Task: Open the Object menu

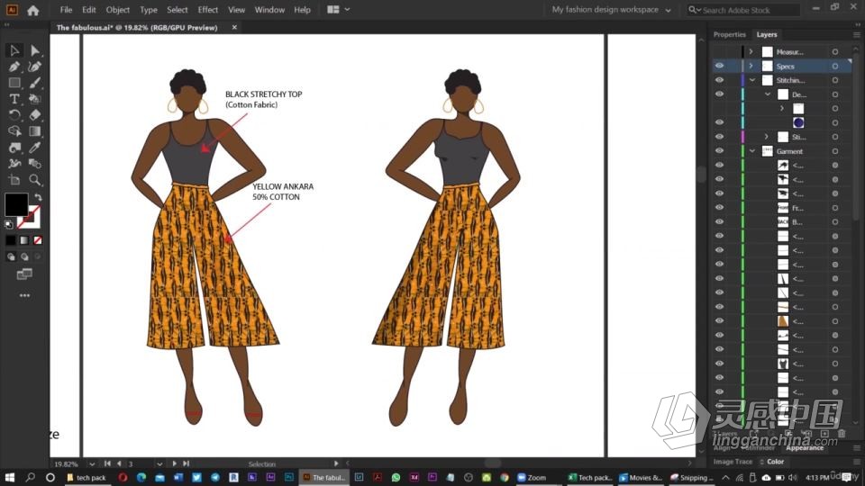Action: click(x=118, y=10)
